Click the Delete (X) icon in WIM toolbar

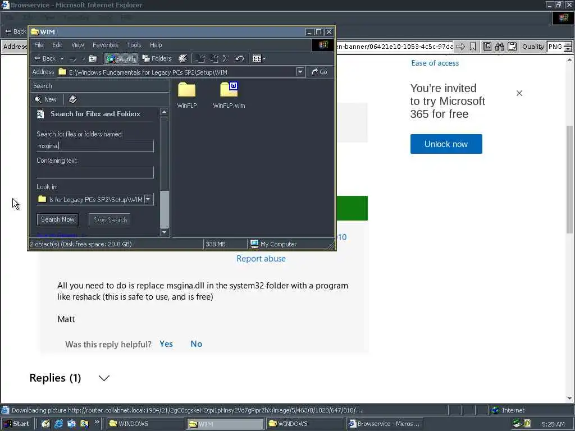[226, 58]
